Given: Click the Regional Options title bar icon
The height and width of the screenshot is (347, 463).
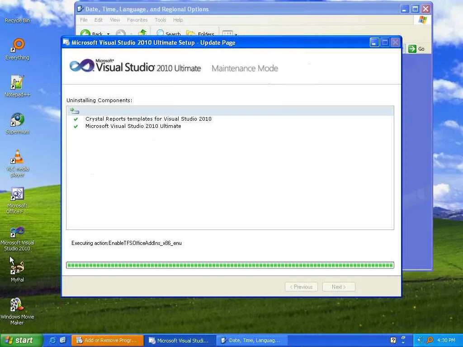Looking at the screenshot, I should (80, 9).
